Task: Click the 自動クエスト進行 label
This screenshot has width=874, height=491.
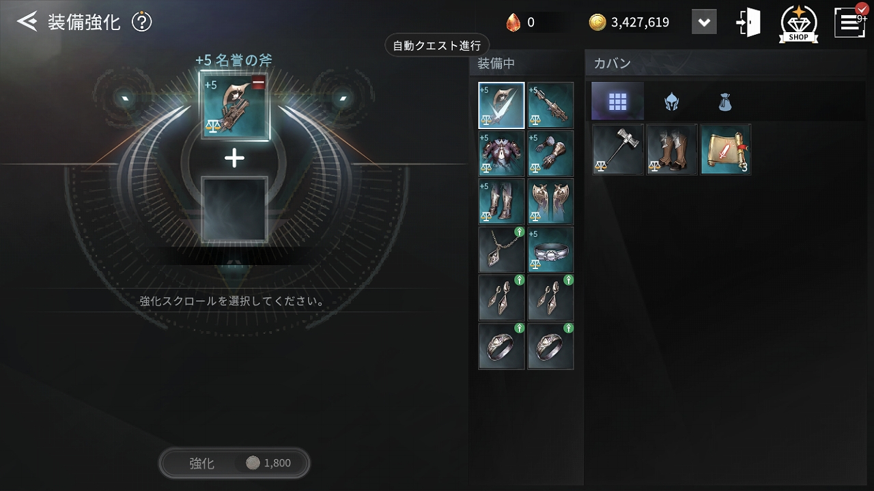Action: (x=437, y=46)
